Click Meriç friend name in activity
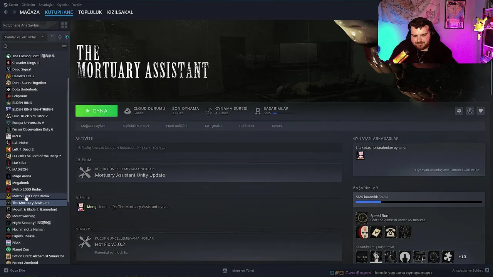Screen dimensions: 493x277 [92, 207]
